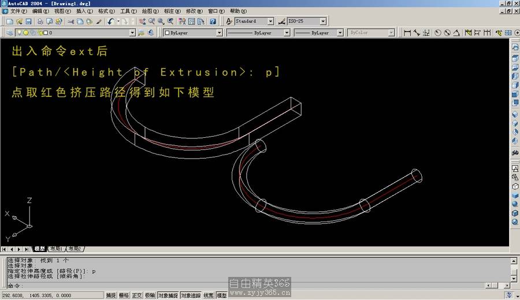Click the Print preview icon
The height and width of the screenshot is (300, 520).
[49, 21]
